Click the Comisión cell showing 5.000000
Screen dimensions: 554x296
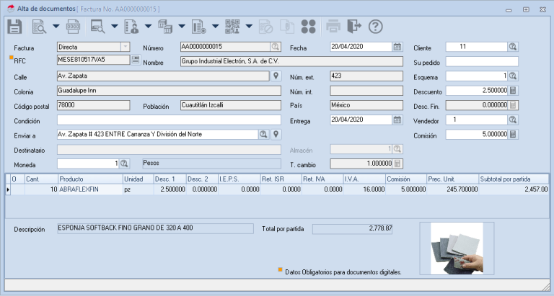[405, 189]
